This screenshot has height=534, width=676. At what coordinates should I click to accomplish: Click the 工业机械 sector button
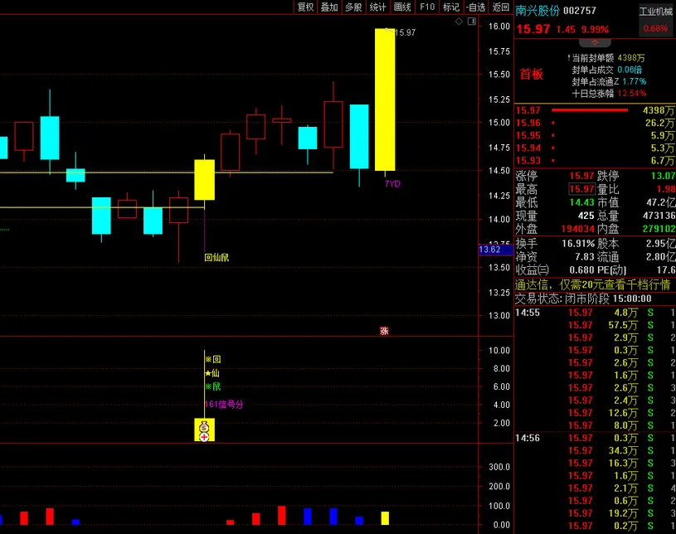(655, 12)
